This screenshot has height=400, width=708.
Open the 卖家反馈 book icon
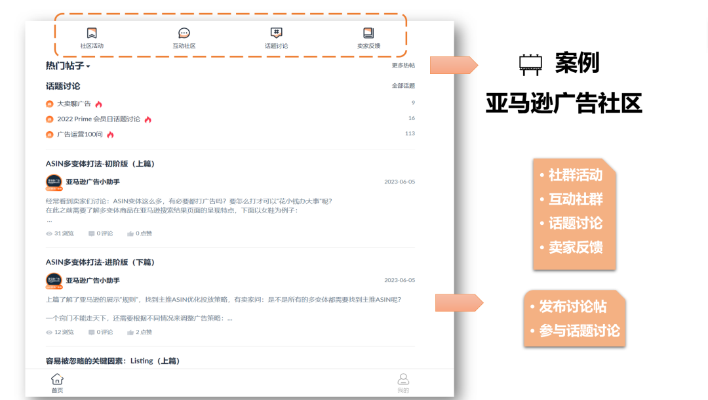(x=368, y=33)
